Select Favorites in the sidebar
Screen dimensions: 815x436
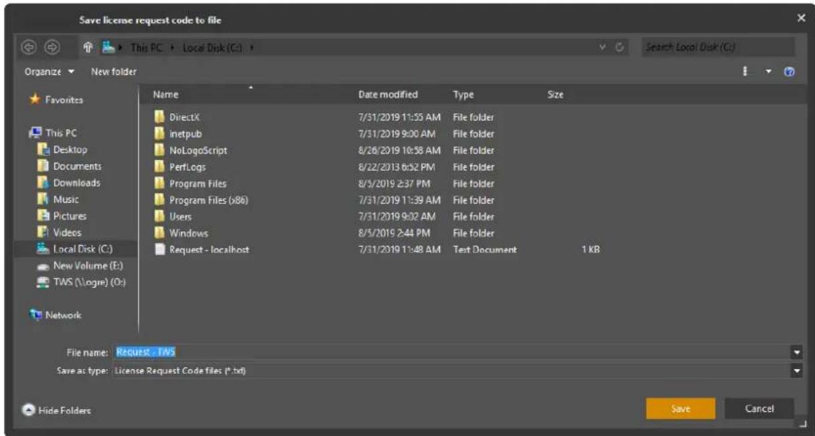[56, 100]
